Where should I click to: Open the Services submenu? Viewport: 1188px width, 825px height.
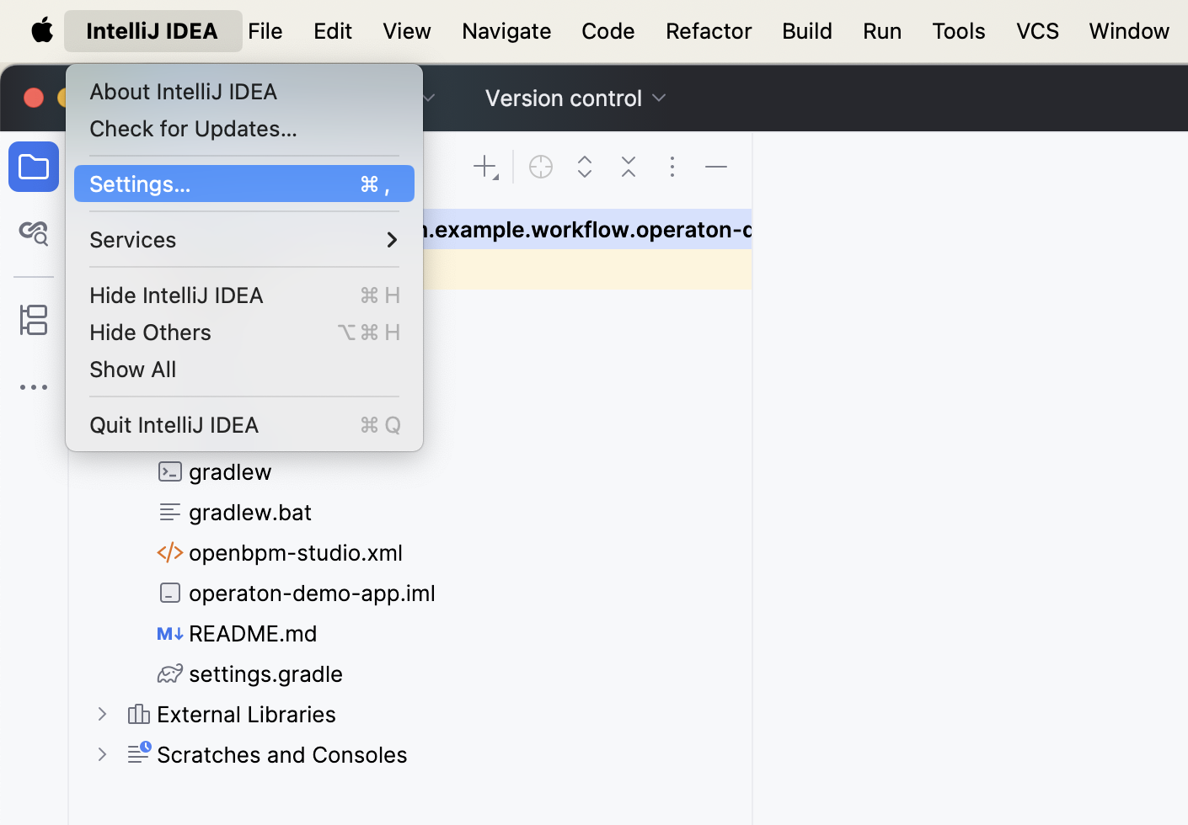click(x=243, y=240)
